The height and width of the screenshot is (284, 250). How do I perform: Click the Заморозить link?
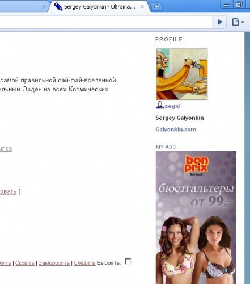[x=54, y=263]
